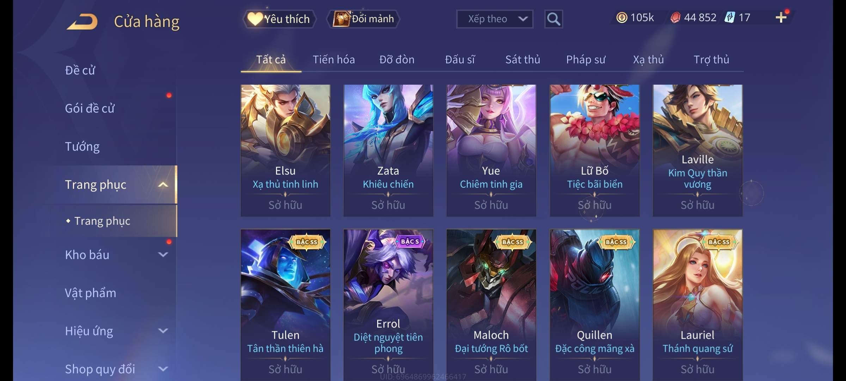The height and width of the screenshot is (381, 846).
Task: Click the blue voucher ticket icon
Action: [729, 17]
